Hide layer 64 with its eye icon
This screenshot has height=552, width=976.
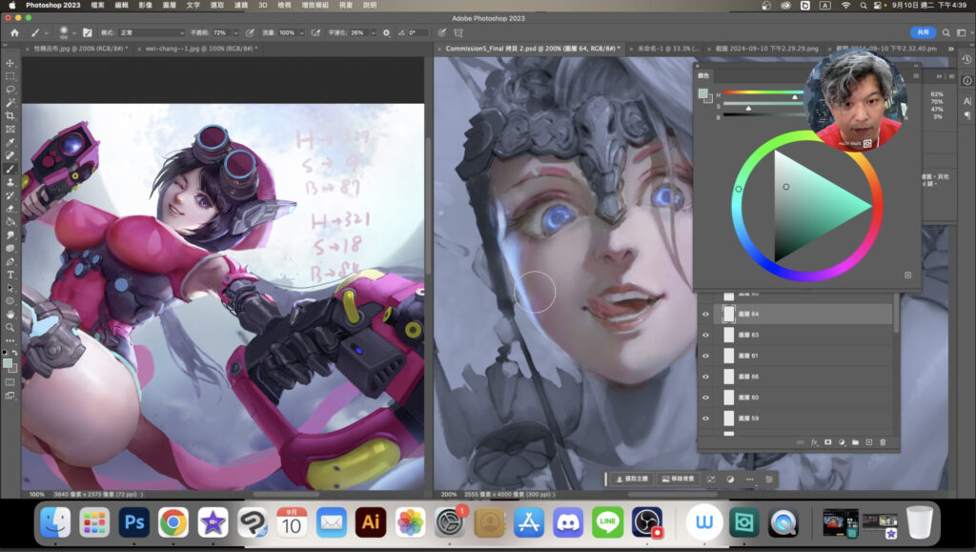coord(705,315)
